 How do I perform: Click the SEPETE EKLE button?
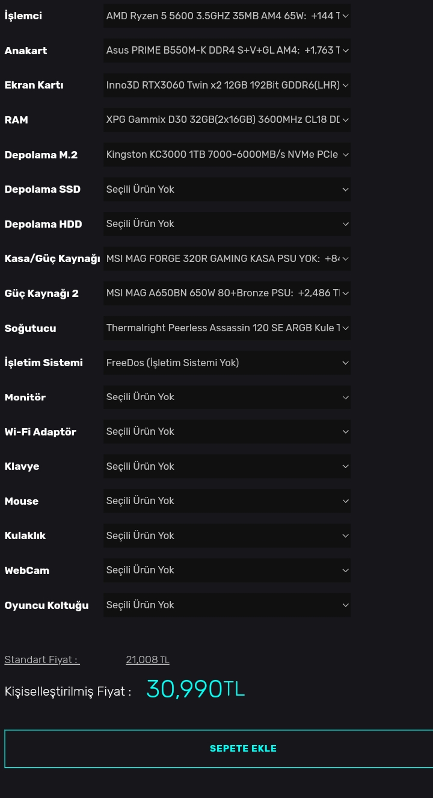(243, 749)
